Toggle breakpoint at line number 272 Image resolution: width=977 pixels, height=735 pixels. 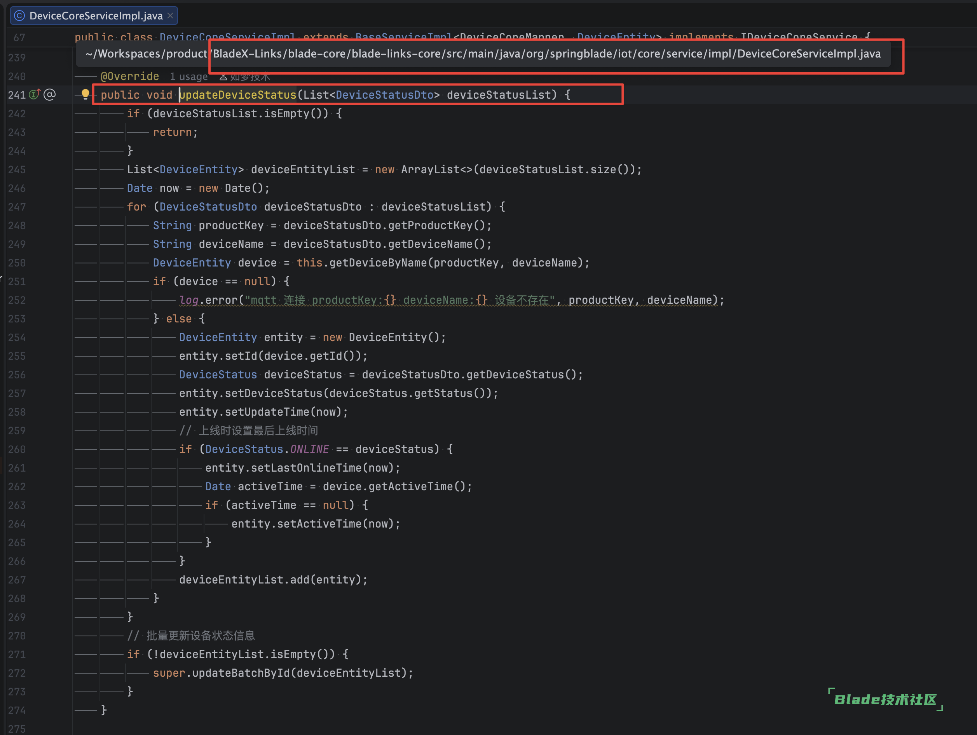pyautogui.click(x=17, y=673)
